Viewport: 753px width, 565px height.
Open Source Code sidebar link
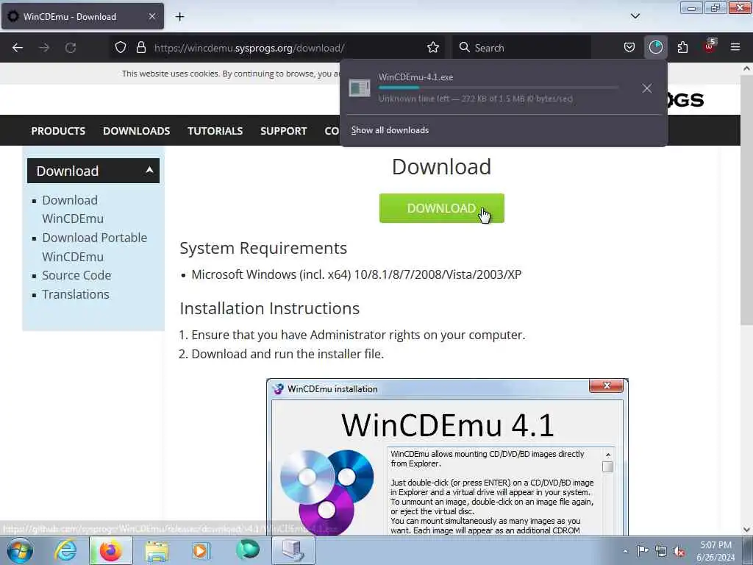click(76, 275)
